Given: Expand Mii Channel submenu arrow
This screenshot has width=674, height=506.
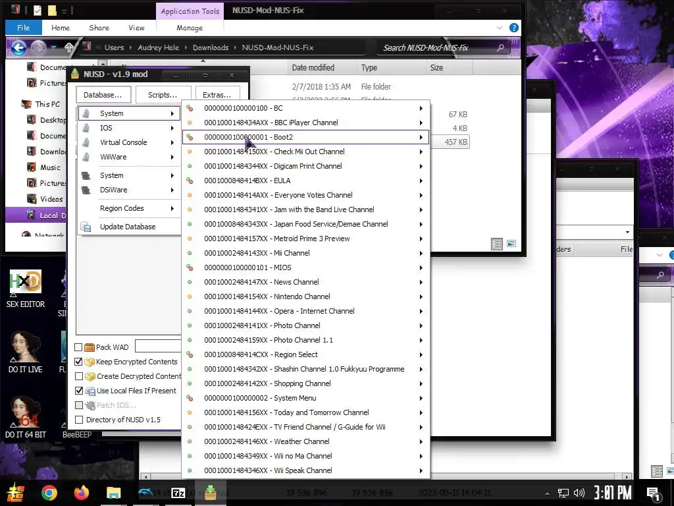Looking at the screenshot, I should [x=421, y=253].
